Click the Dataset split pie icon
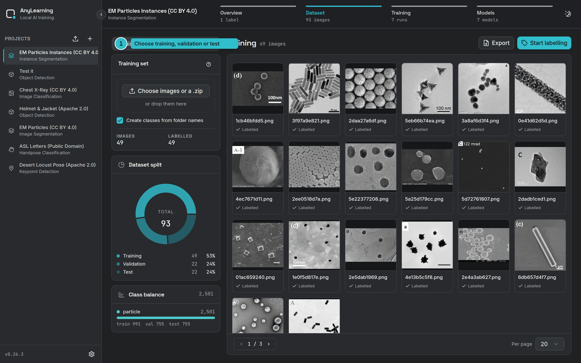This screenshot has height=363, width=581. click(122, 165)
